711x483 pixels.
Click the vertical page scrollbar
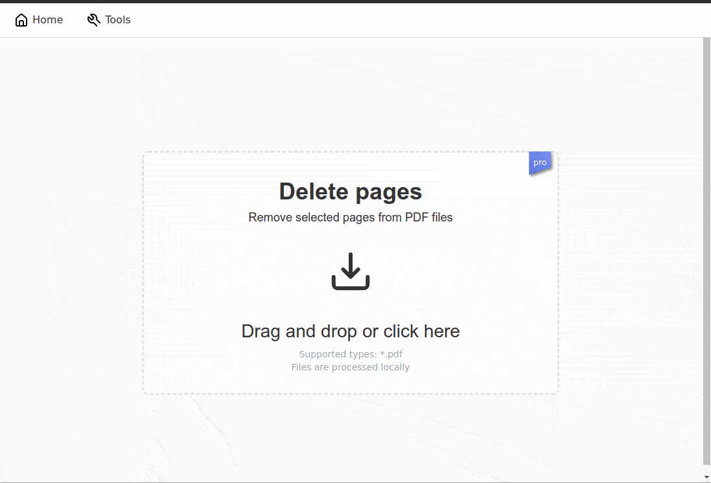pos(706,251)
